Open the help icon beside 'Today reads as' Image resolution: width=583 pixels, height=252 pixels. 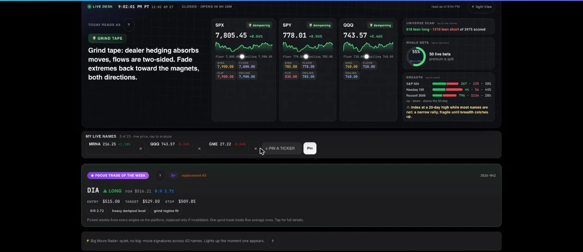129,25
